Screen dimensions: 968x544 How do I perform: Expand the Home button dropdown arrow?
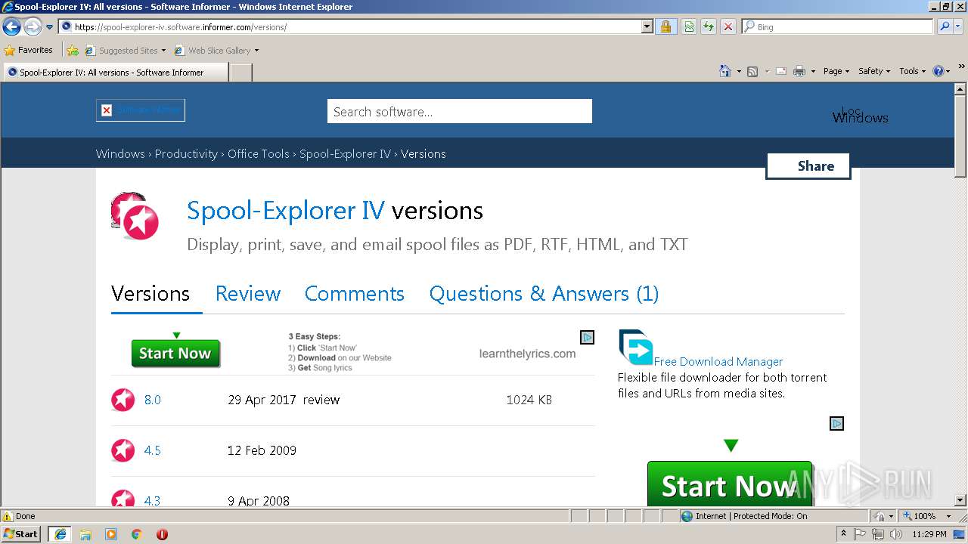[739, 71]
